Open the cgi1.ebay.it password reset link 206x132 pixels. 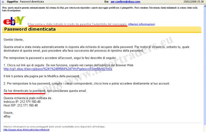58,69
